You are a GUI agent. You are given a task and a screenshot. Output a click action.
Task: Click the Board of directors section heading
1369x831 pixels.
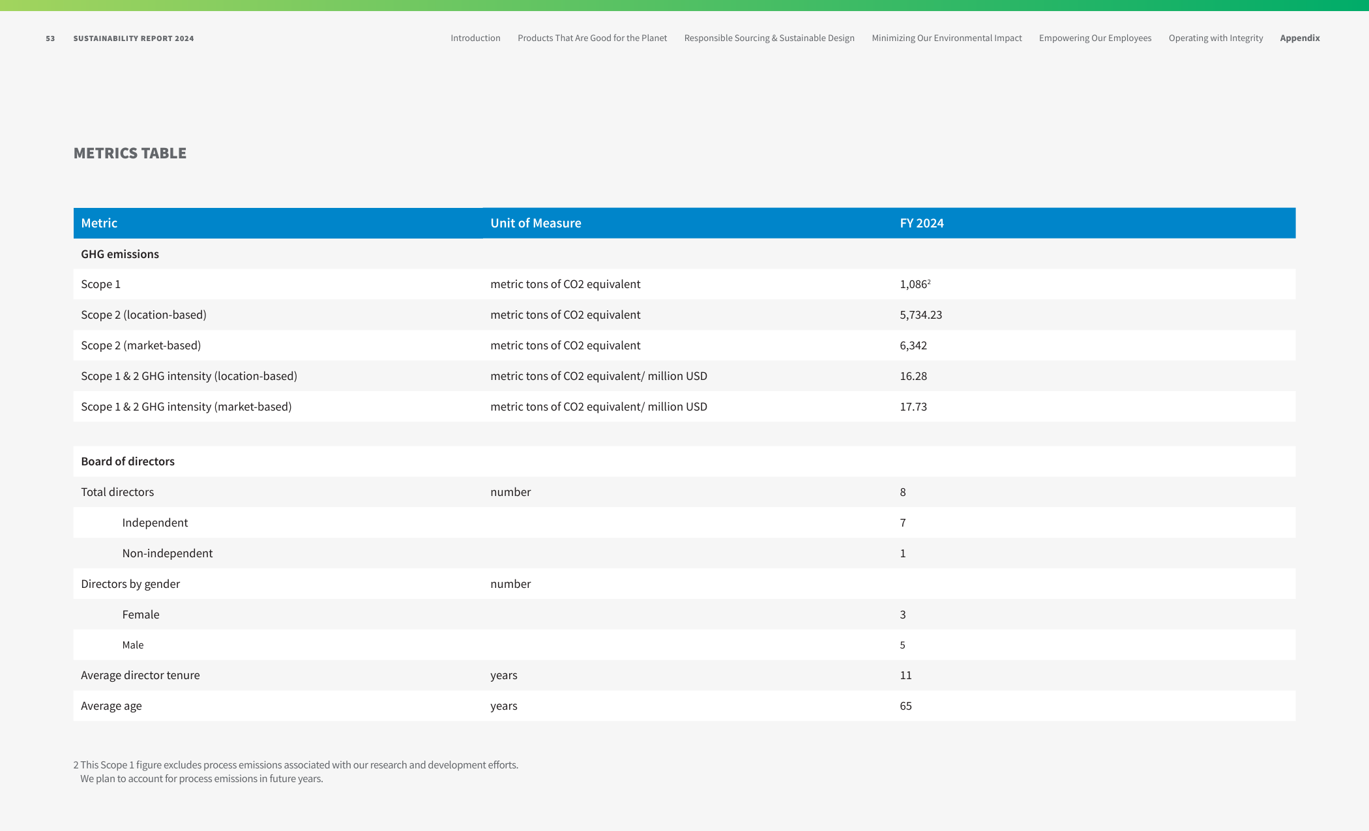128,461
